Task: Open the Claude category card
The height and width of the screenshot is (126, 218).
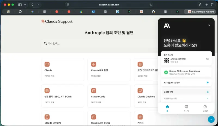Action: click(63, 70)
